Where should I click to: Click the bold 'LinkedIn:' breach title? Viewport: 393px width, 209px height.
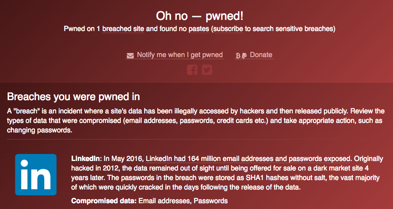[x=86, y=159]
